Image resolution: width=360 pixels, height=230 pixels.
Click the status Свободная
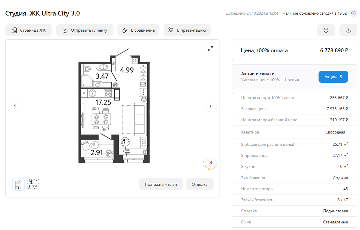coord(335,132)
